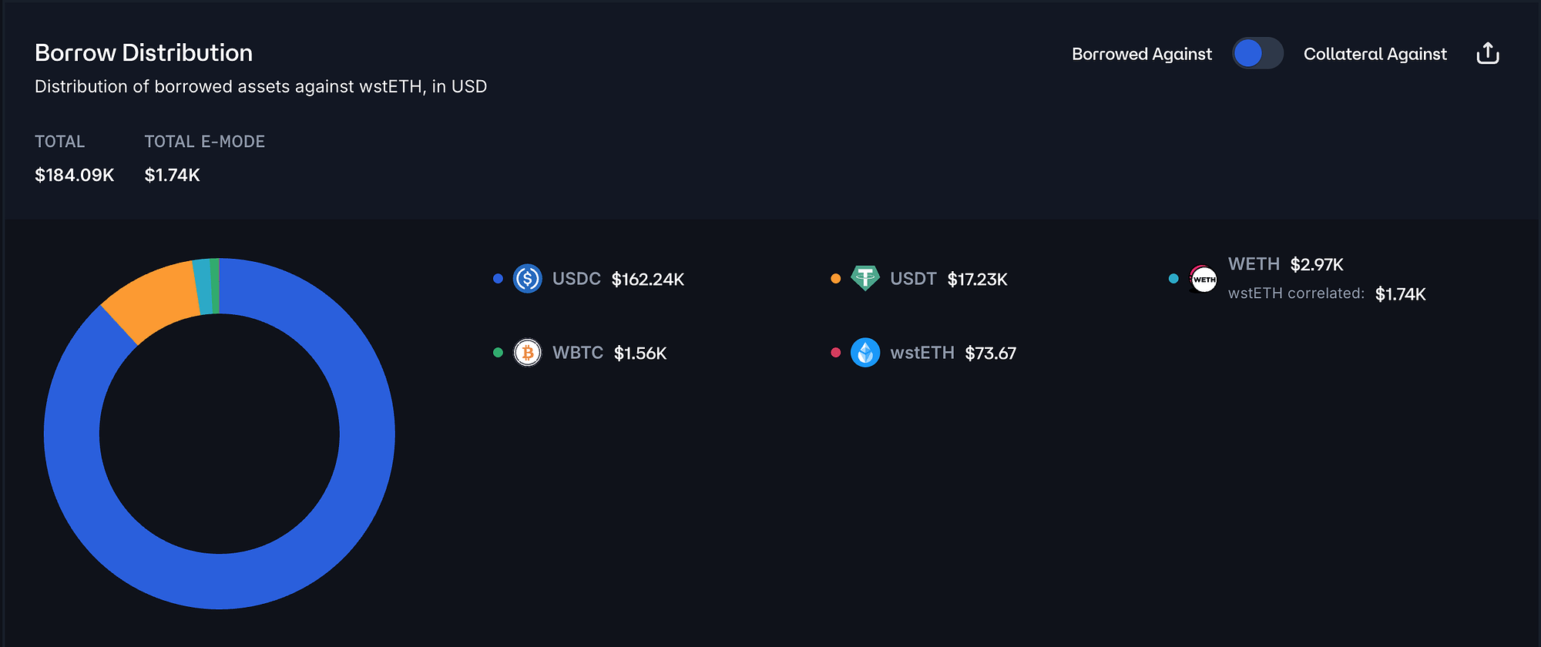1541x647 pixels.
Task: Click the red wstETH legend dot
Action: point(835,353)
